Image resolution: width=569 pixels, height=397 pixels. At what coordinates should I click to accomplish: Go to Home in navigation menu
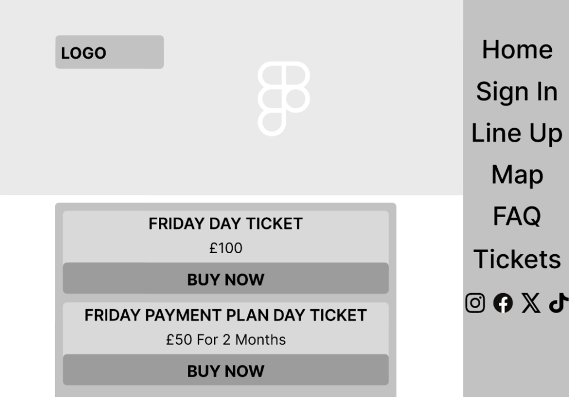(x=517, y=49)
